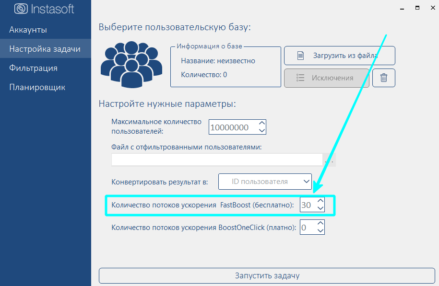This screenshot has height=286, width=439.
Task: Increase FastBoost thread count
Action: pyautogui.click(x=320, y=201)
